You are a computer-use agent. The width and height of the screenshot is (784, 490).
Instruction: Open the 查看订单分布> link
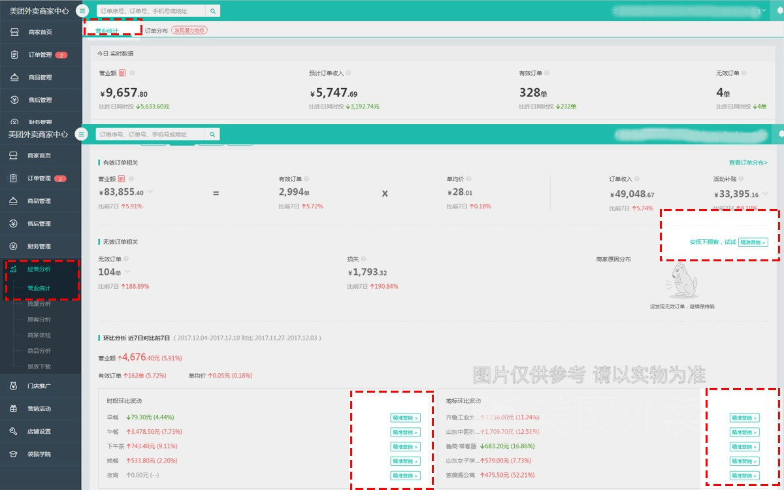pyautogui.click(x=748, y=163)
